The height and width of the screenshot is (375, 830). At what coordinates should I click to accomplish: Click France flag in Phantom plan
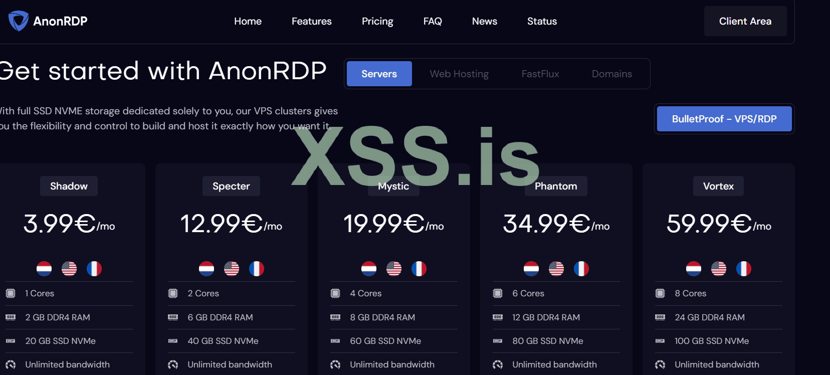(581, 269)
